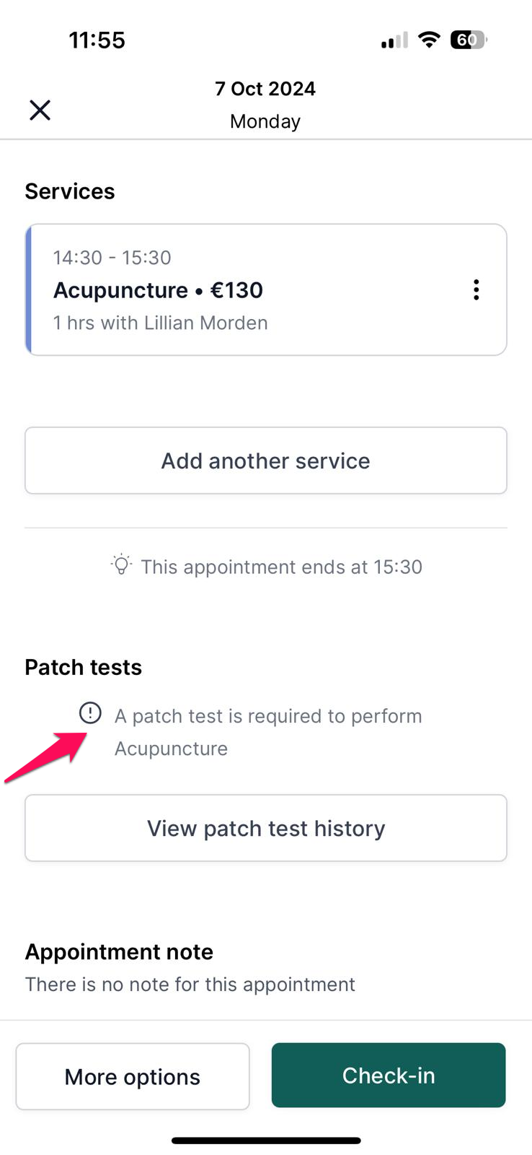Image resolution: width=532 pixels, height=1155 pixels.
Task: Tap the 14:30 - 15:30 time slot text
Action: click(112, 258)
